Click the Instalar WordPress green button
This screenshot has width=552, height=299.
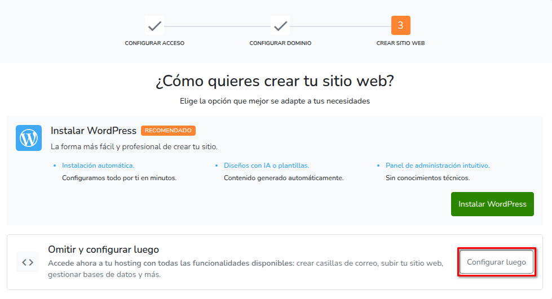[492, 204]
